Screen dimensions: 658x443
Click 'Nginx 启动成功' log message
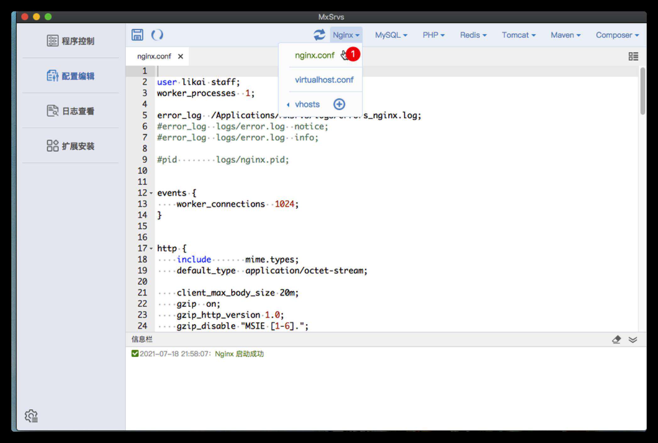239,354
